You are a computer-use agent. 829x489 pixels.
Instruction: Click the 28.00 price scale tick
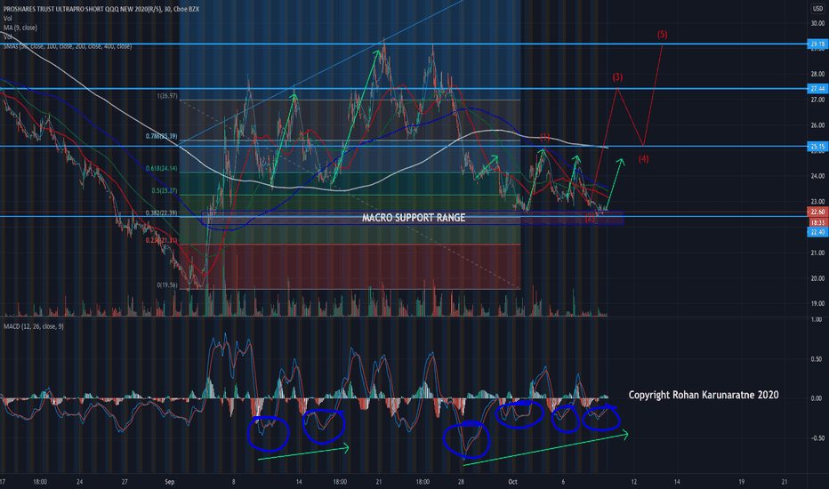point(817,74)
